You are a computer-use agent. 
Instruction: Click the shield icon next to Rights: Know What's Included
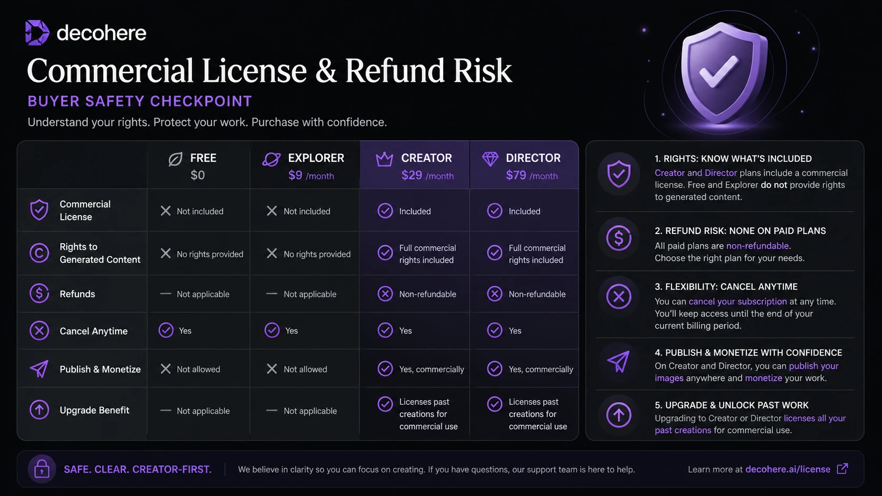tap(619, 173)
